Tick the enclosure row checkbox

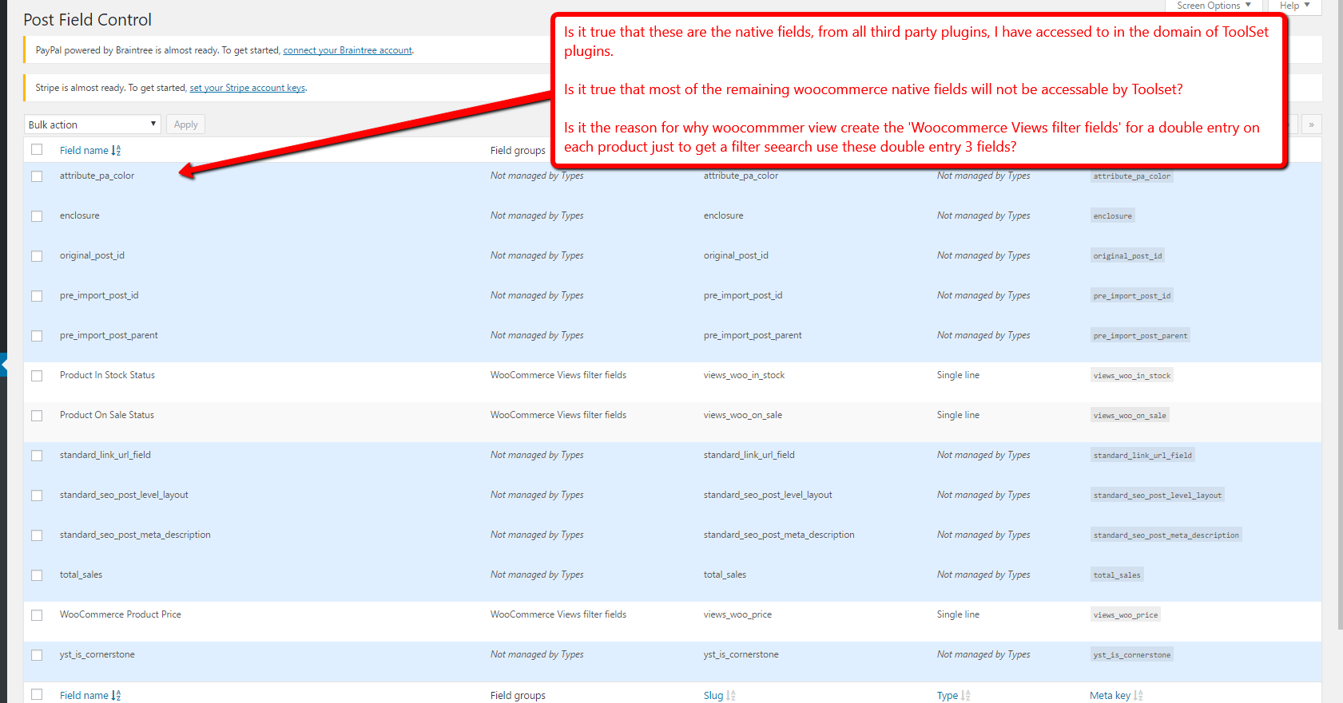click(37, 216)
